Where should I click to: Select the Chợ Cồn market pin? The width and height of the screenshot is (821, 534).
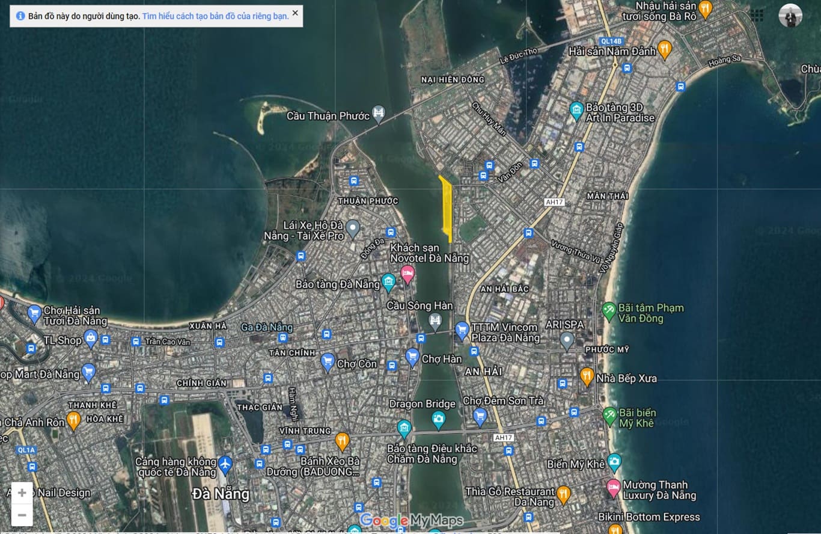pos(328,361)
